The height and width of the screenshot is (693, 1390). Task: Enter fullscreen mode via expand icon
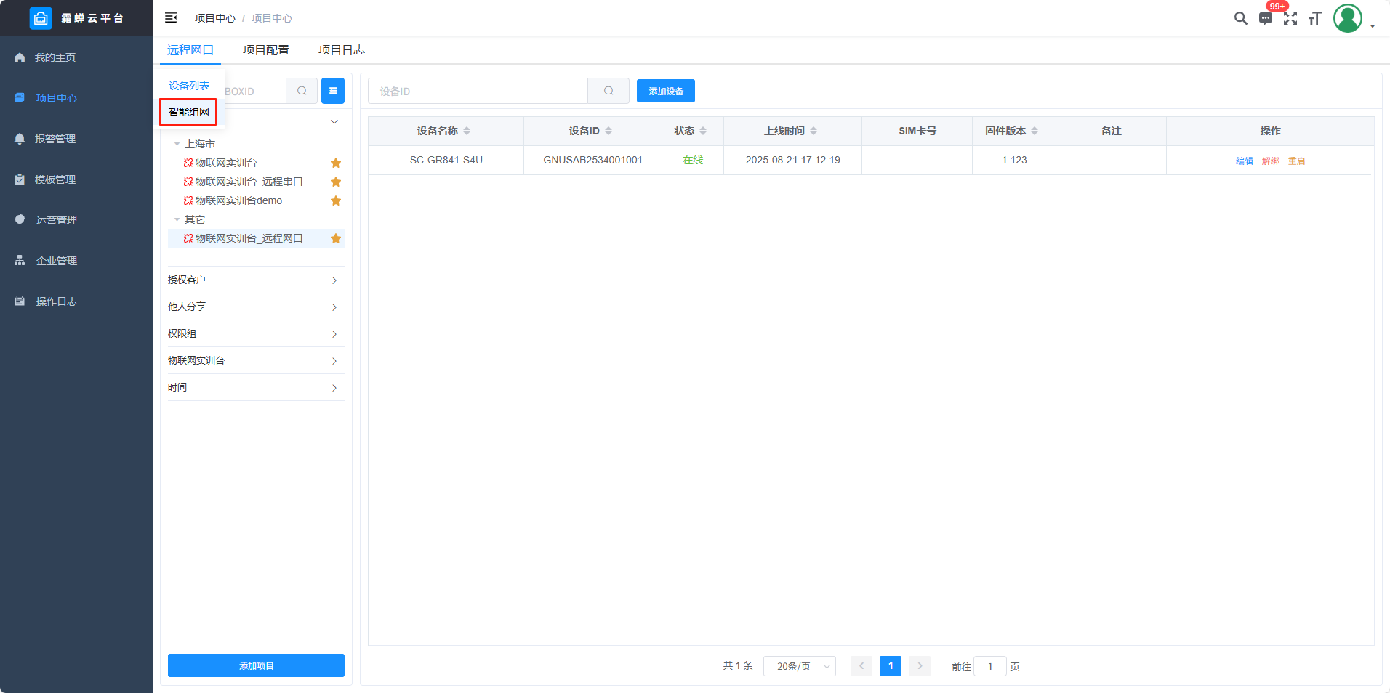coord(1290,18)
